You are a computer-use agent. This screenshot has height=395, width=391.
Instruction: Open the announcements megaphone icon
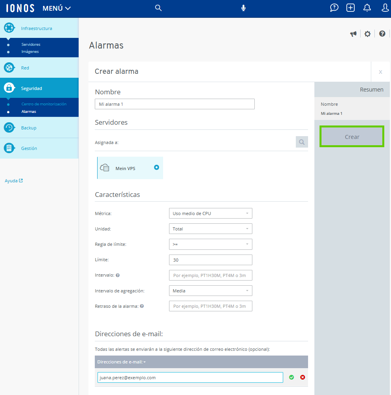(353, 34)
